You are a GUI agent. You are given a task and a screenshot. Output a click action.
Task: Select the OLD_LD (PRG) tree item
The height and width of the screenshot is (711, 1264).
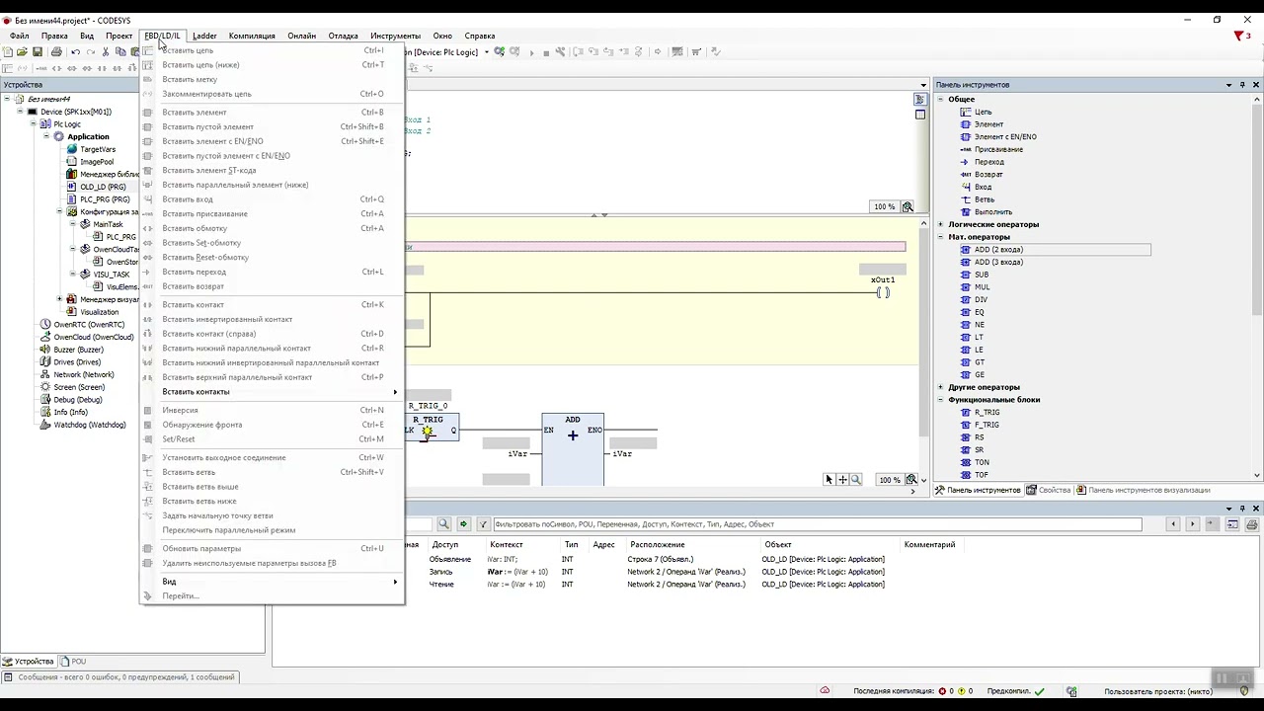103,187
